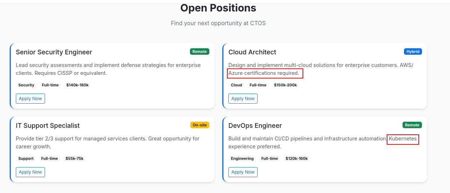The image size is (450, 193).
Task: Click Full-time tag on Senior Security Engineer
Action: click(50, 85)
